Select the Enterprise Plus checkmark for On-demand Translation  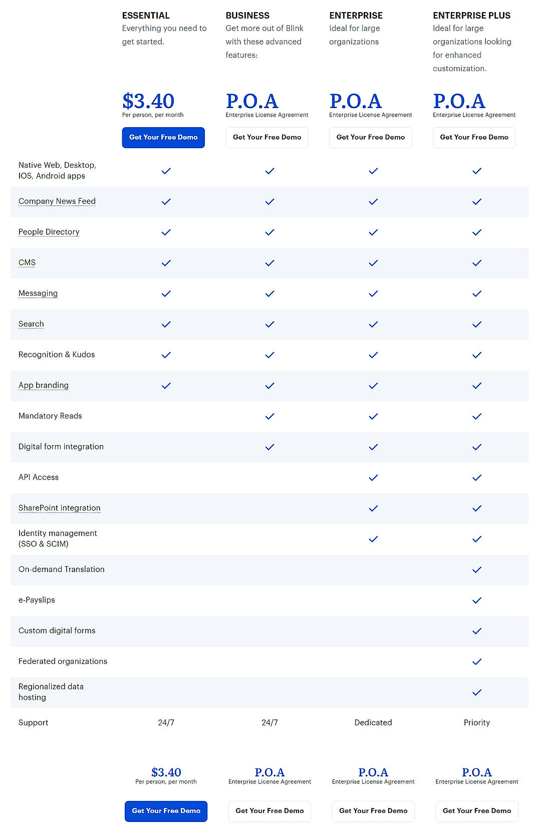click(476, 570)
